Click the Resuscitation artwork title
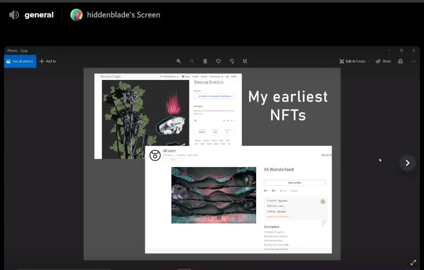This screenshot has height=270, width=424. [209, 82]
